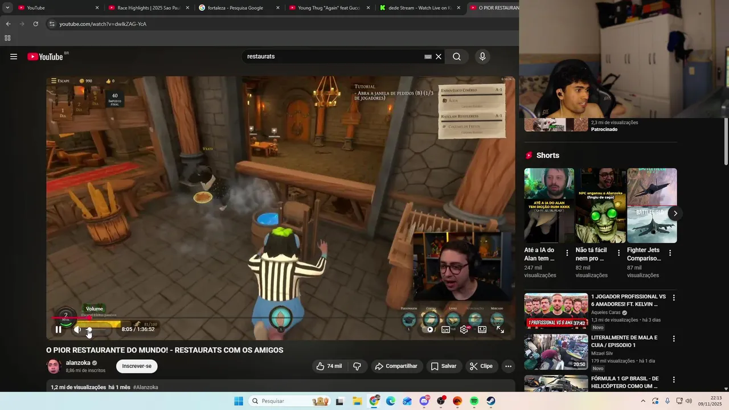Close the fortaleza Pesquisa Google tab

277,8
